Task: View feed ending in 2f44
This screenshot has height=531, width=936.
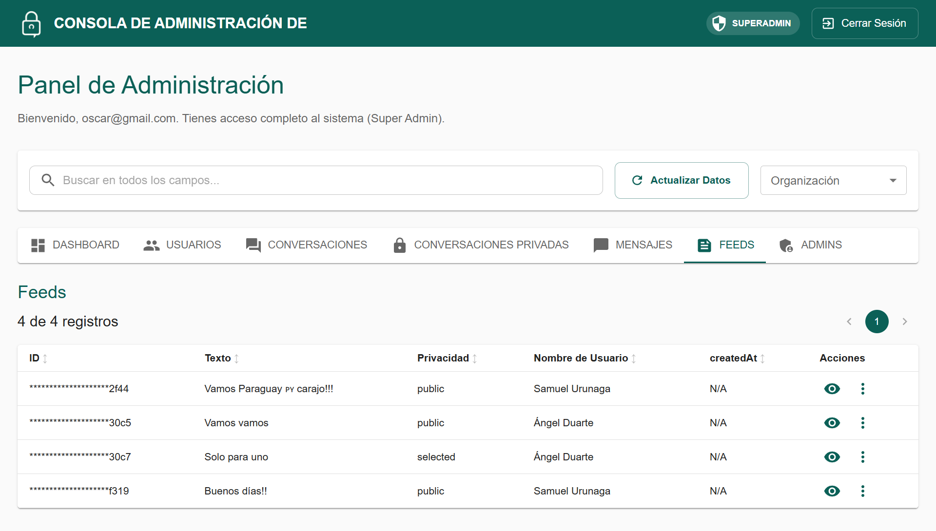Action: tap(832, 389)
